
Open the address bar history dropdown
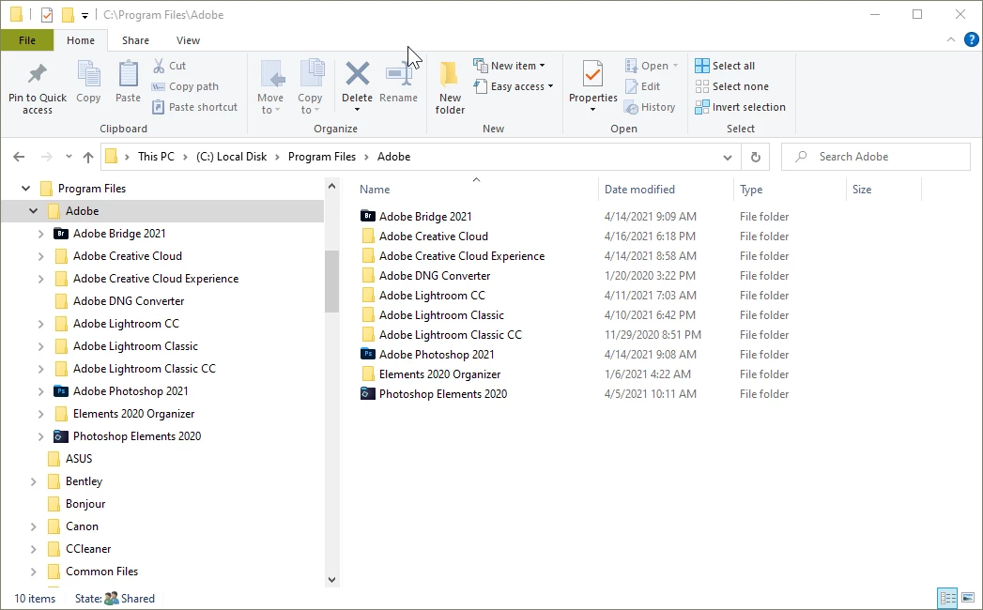[728, 158]
